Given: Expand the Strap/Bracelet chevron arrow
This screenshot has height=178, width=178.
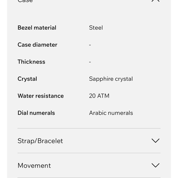Looking at the screenshot, I should (x=155, y=141).
